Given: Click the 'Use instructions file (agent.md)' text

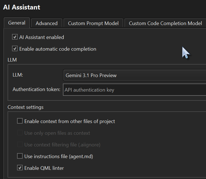Looking at the screenshot, I should [x=58, y=156].
